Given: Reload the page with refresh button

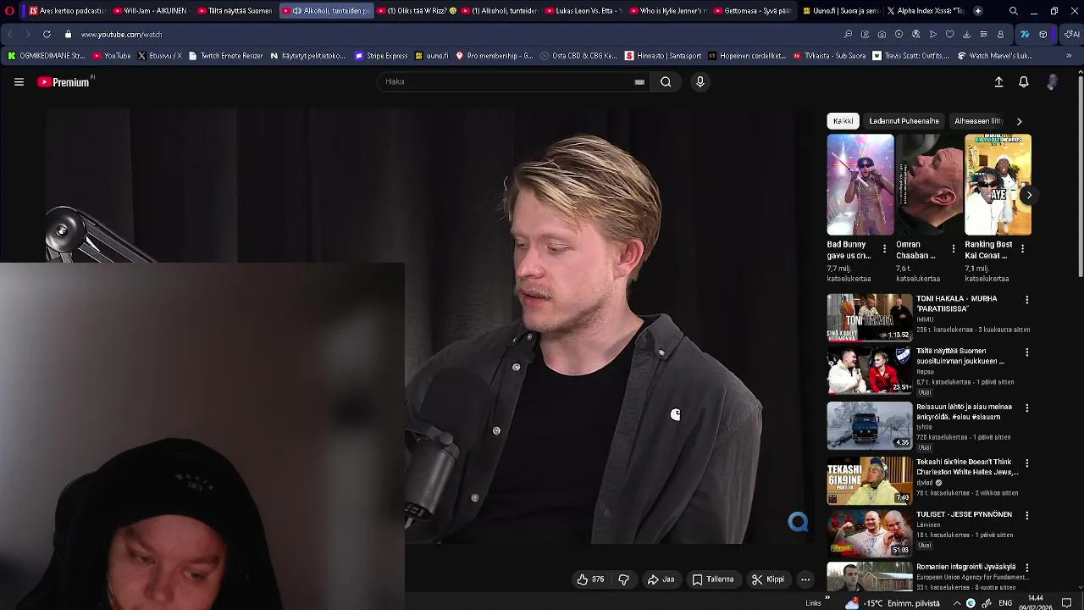Looking at the screenshot, I should (x=47, y=35).
